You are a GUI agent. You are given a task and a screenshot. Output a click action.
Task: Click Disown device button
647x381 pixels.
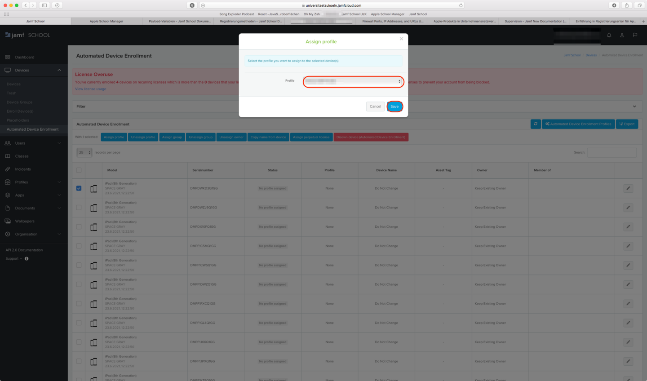coord(371,137)
